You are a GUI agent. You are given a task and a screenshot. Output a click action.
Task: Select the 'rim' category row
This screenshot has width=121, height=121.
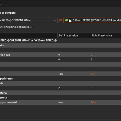[x=60, y=45]
